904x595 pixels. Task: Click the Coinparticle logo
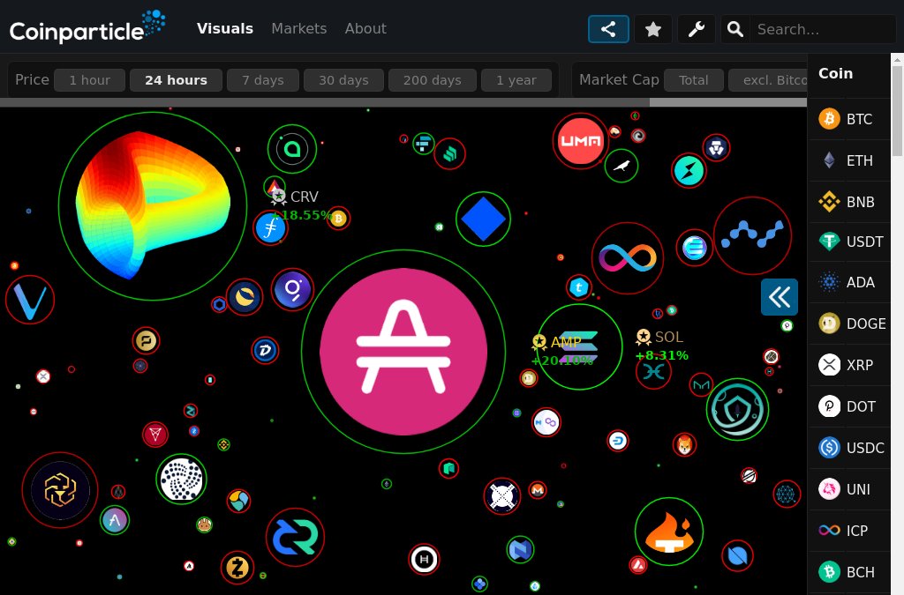tap(87, 27)
